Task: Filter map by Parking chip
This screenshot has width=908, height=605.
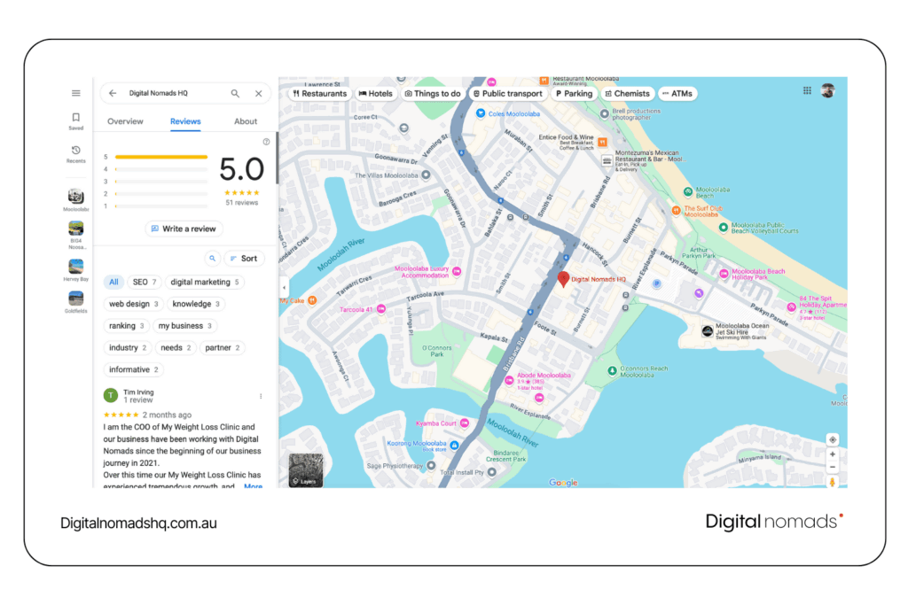Action: click(574, 94)
